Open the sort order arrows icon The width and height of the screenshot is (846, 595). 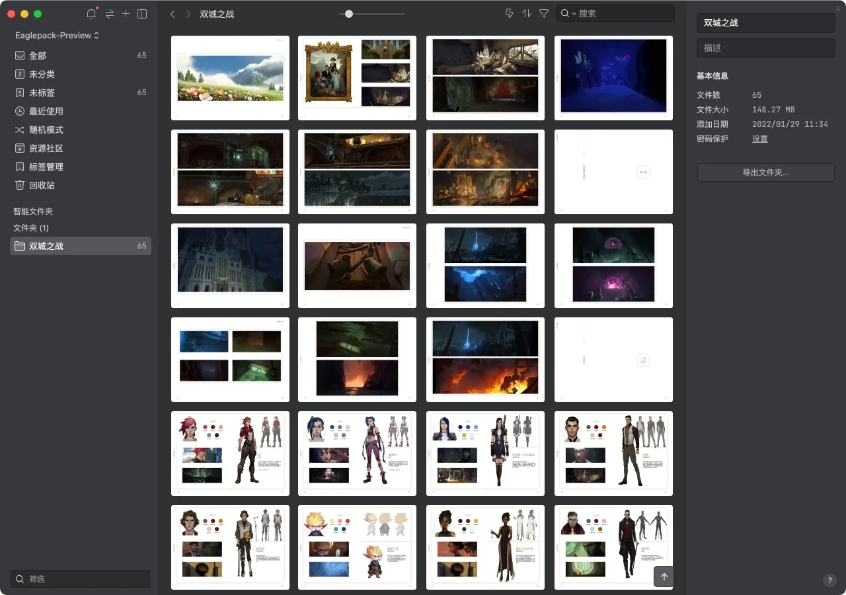(527, 13)
